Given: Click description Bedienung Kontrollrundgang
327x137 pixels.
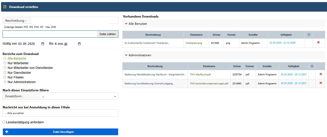Looking at the screenshot, I should (x=149, y=83).
